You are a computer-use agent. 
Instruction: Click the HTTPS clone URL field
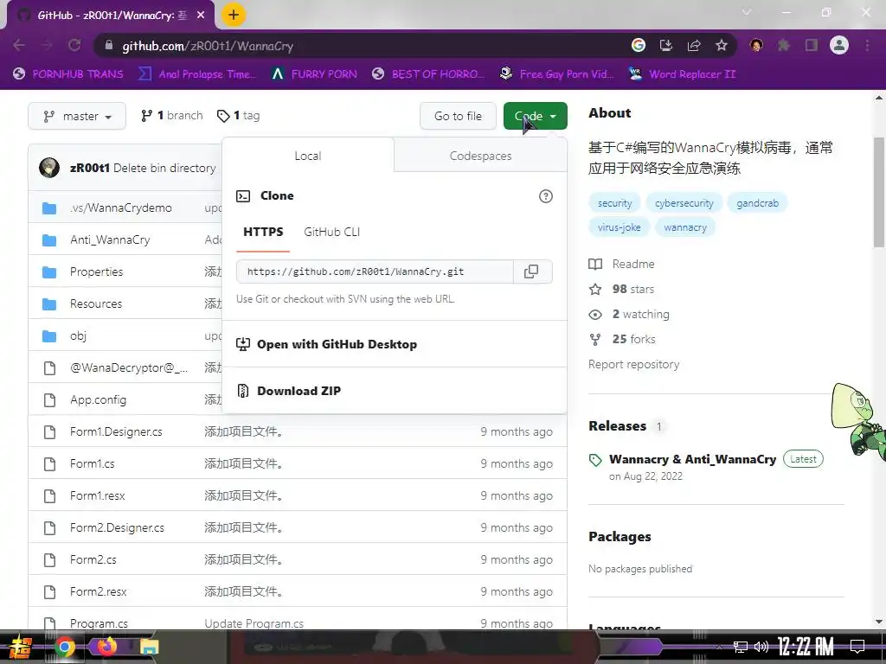click(x=375, y=271)
